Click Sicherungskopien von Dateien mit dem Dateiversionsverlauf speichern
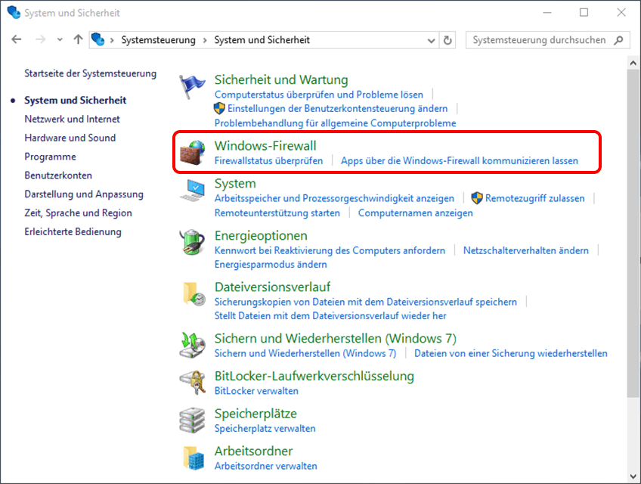The image size is (641, 484). click(x=365, y=302)
